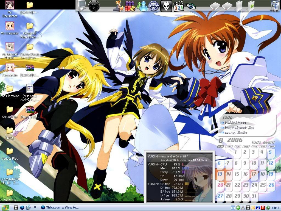The height and width of the screenshot is (211, 281).
Task: Select the My Computer desktop icon
Action: click(10, 28)
